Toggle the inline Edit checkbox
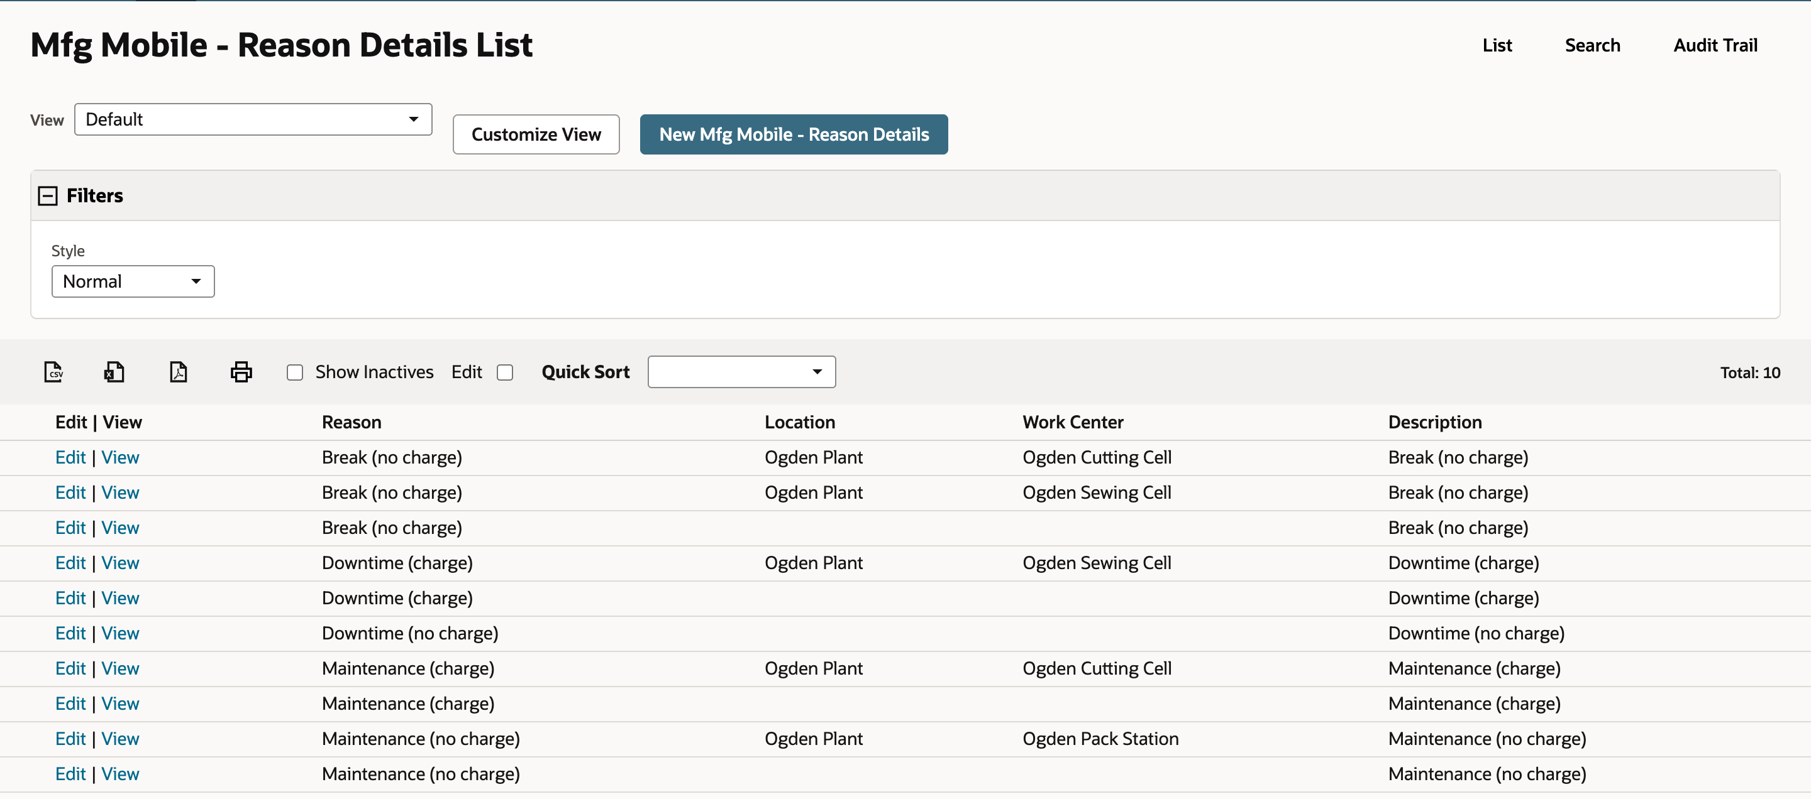 pos(505,372)
